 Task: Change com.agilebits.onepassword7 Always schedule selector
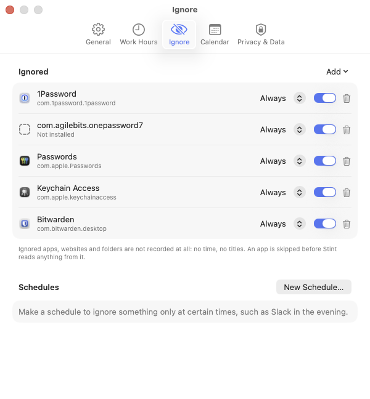pyautogui.click(x=283, y=129)
